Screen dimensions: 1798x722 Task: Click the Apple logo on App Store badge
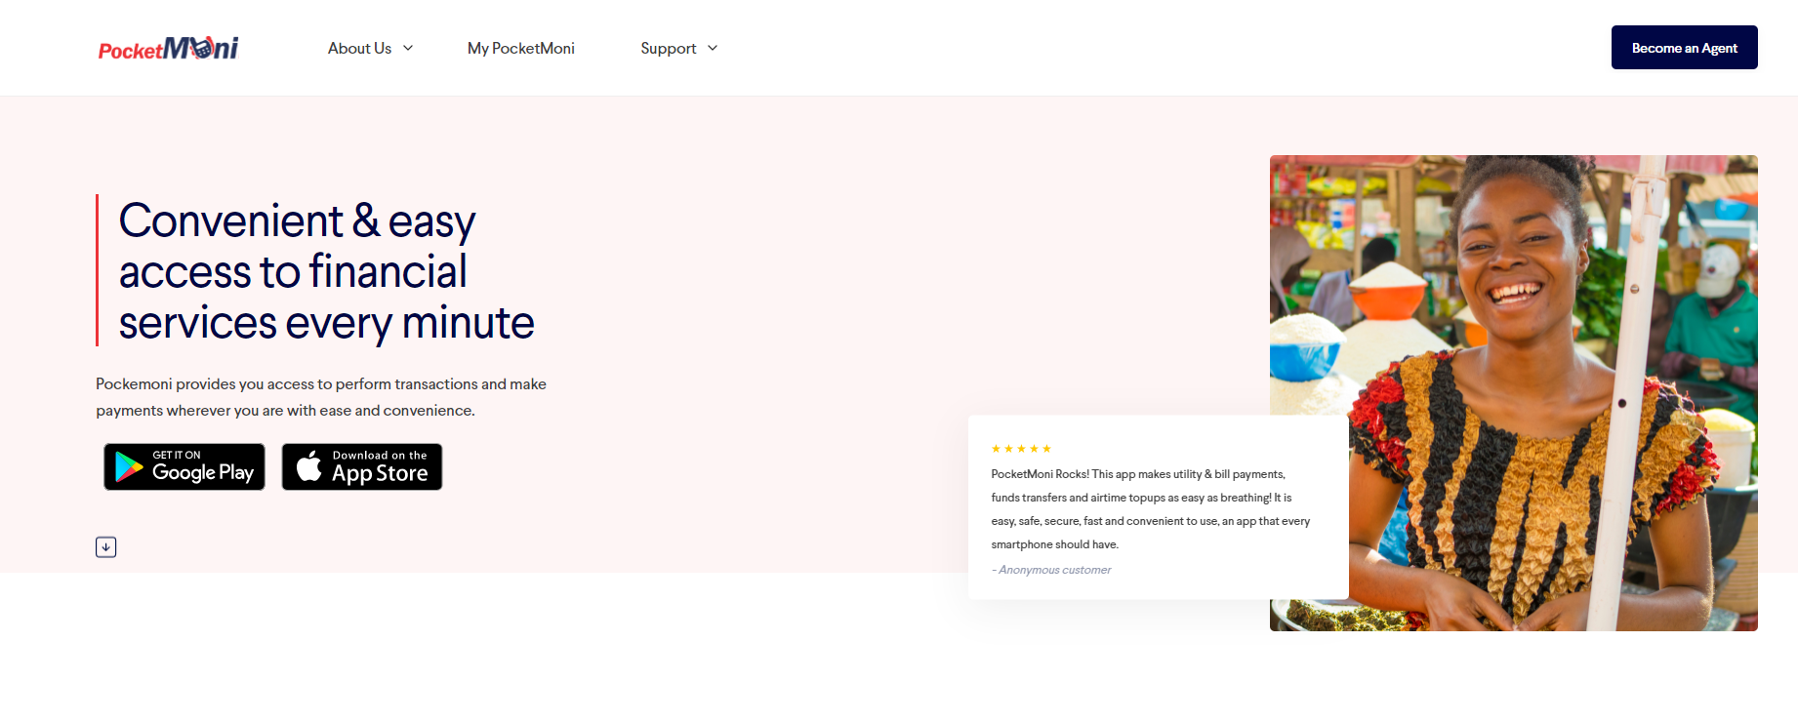point(308,466)
